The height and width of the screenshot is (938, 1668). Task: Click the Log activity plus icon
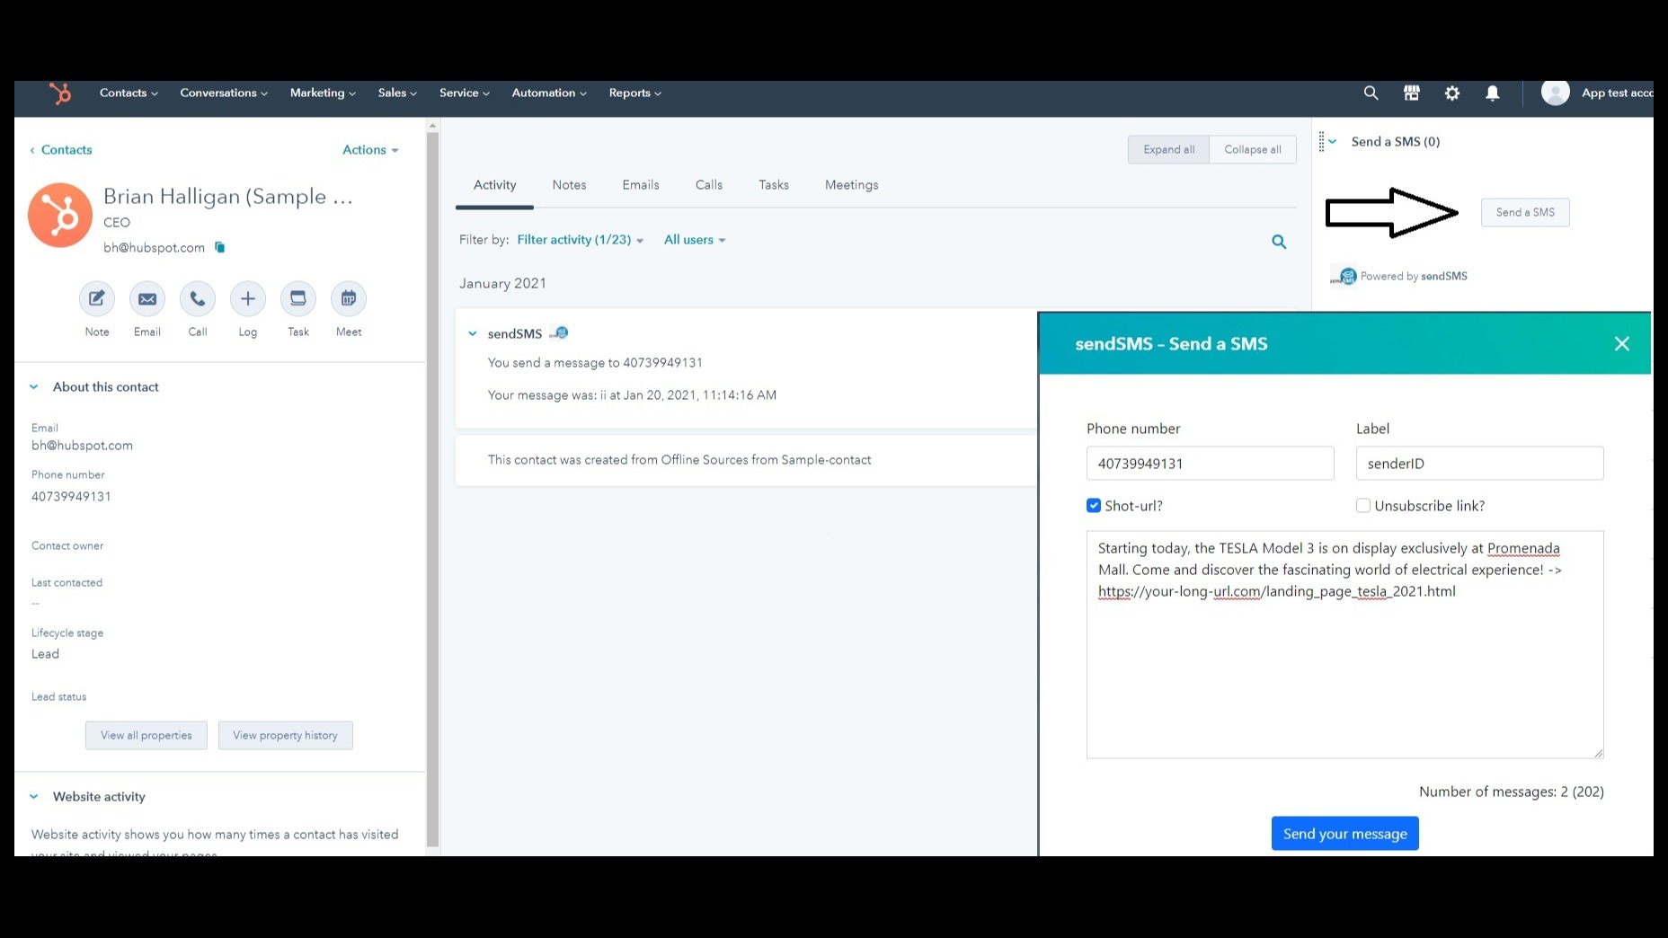(248, 299)
